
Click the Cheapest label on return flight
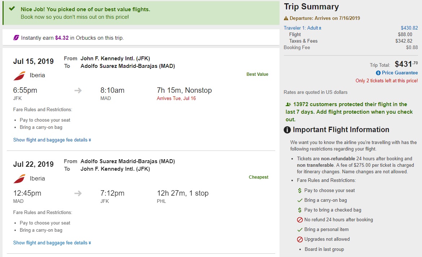point(258,177)
